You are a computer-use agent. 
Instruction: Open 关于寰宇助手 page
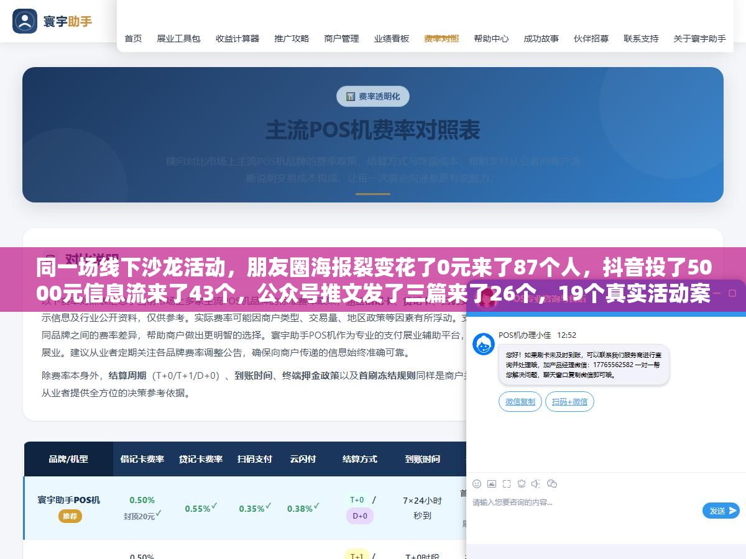click(699, 39)
